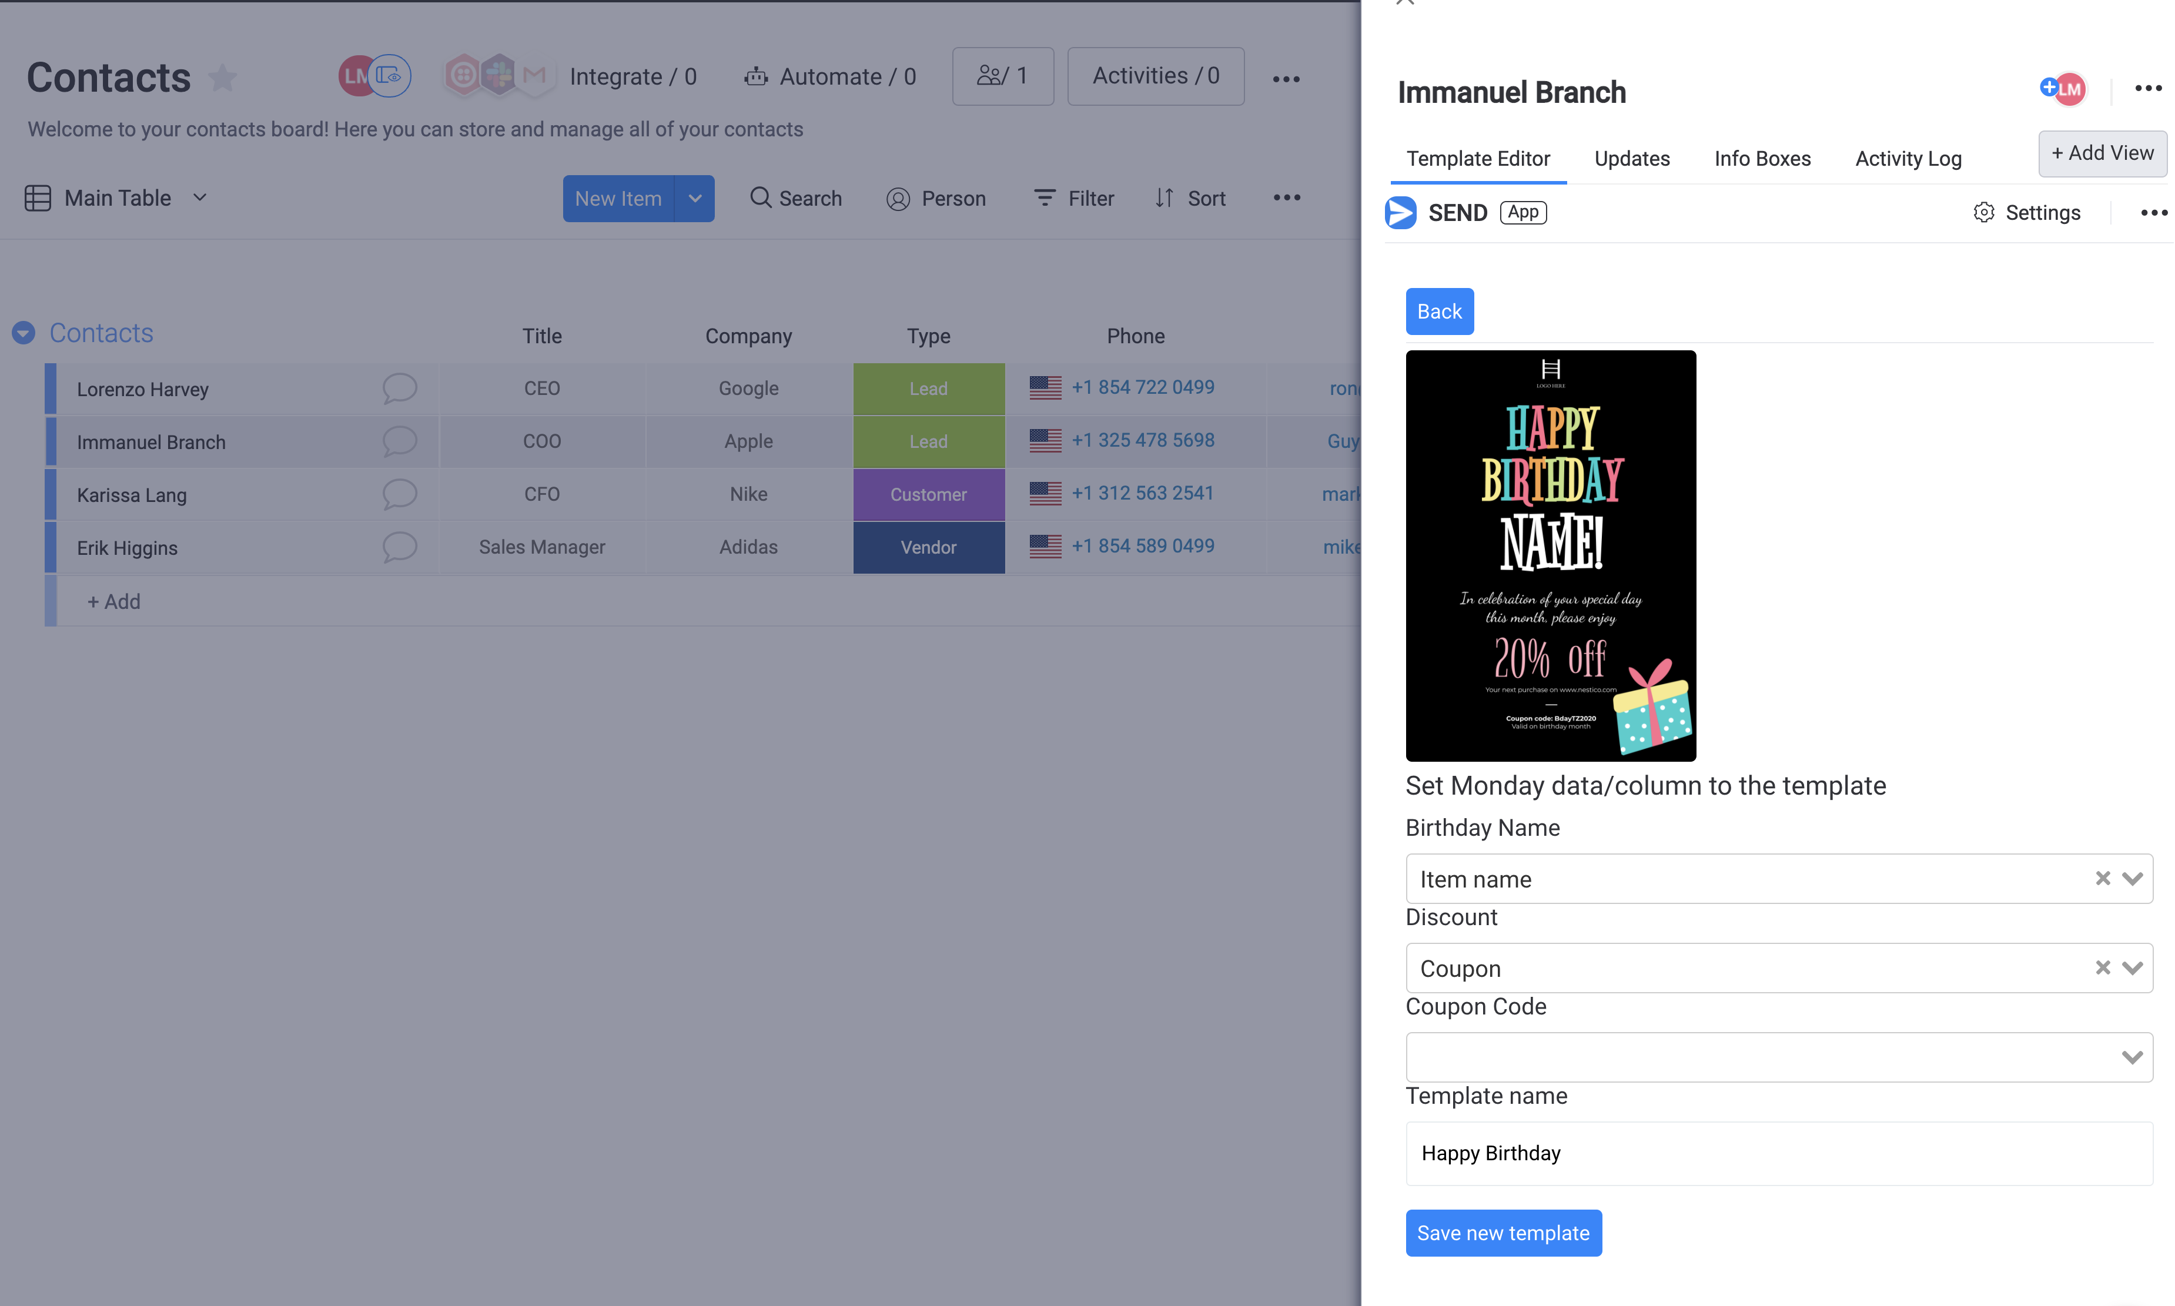The image size is (2175, 1306).
Task: Switch to the Updates tab
Action: coord(1631,159)
